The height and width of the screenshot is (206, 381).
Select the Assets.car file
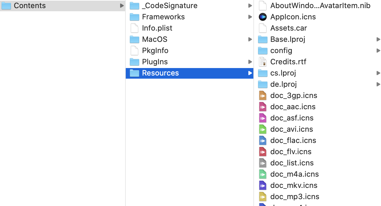pyautogui.click(x=288, y=28)
